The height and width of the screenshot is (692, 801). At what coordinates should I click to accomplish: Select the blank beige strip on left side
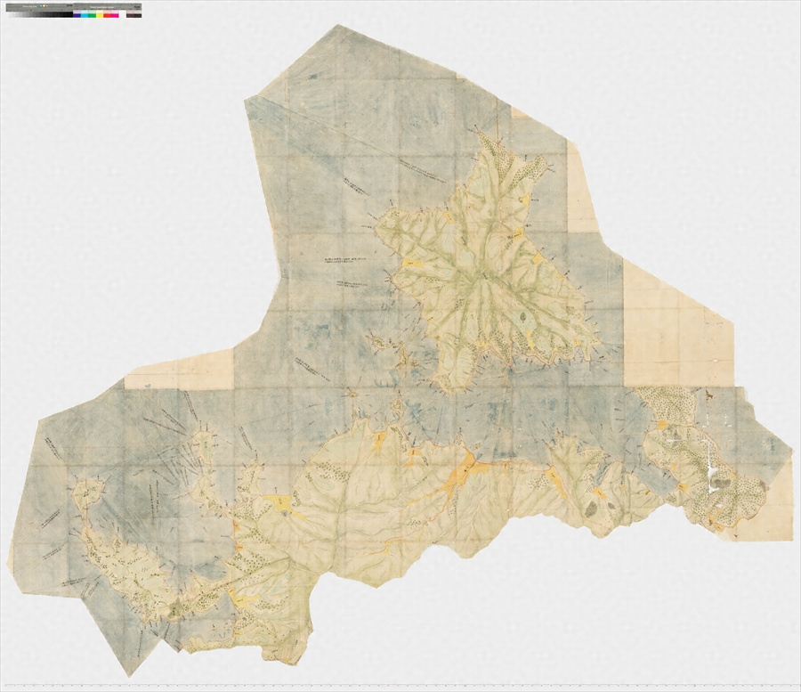click(178, 371)
